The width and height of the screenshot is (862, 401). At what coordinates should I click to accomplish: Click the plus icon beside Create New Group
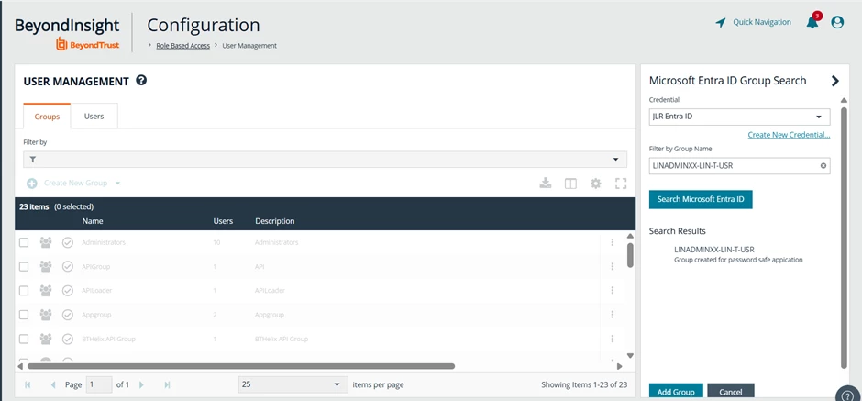coord(32,184)
